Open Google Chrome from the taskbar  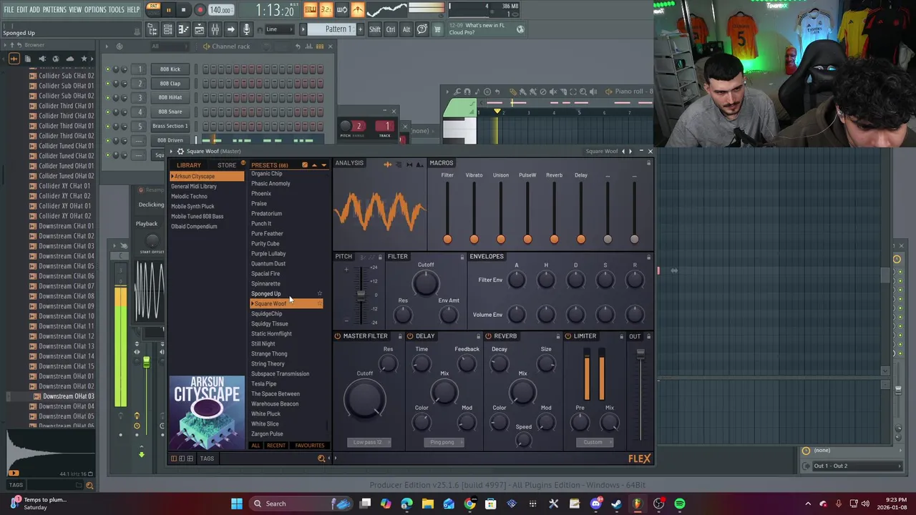click(x=469, y=504)
